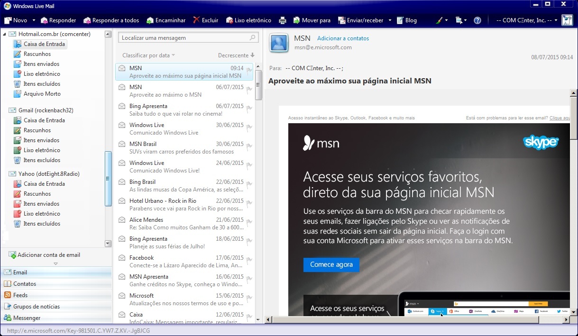The height and width of the screenshot is (336, 578).
Task: Open the Classificar por data dropdown
Action: pyautogui.click(x=148, y=55)
